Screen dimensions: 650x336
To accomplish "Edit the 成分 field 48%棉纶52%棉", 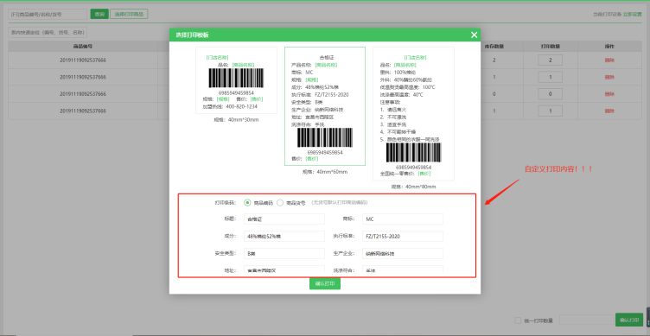I will coord(284,236).
